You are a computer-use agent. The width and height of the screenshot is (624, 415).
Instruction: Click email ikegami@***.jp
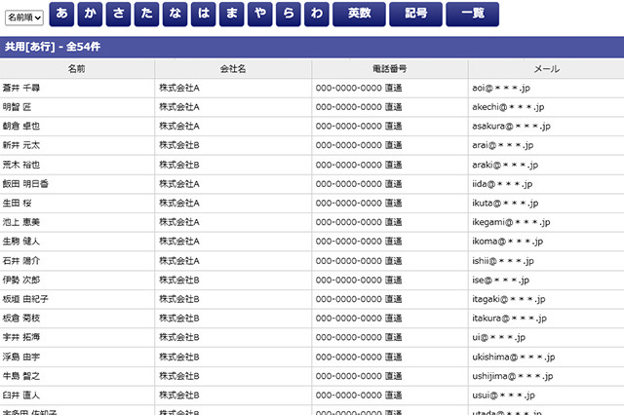[x=511, y=222]
